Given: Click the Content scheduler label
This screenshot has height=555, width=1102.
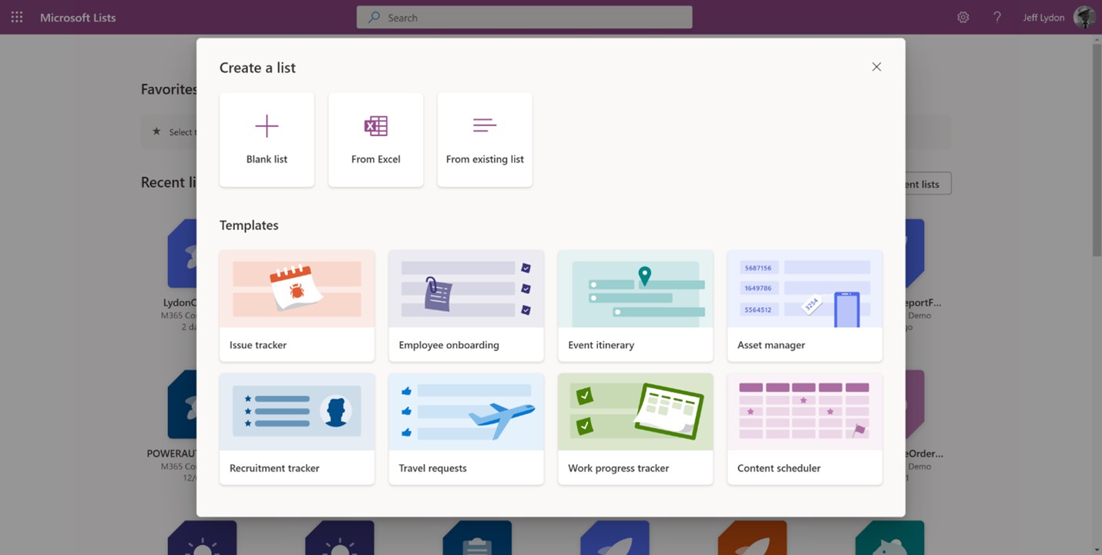Looking at the screenshot, I should [x=779, y=468].
